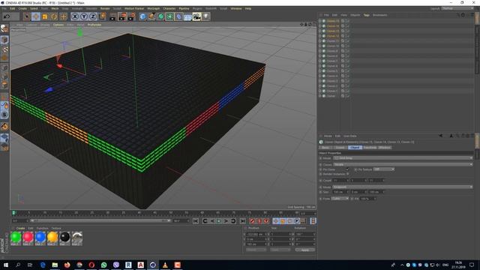
Task: Open the floor environment objects icon
Action: tap(187, 16)
